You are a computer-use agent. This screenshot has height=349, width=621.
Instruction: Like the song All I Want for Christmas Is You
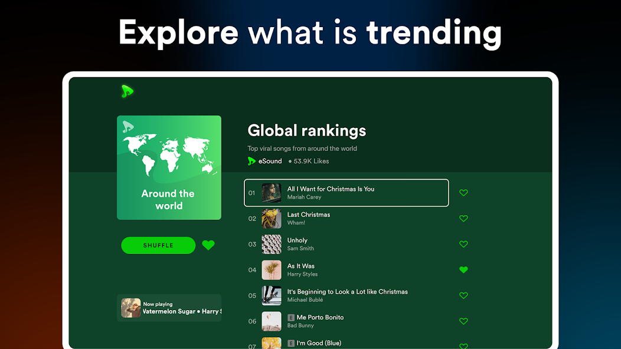pyautogui.click(x=463, y=193)
